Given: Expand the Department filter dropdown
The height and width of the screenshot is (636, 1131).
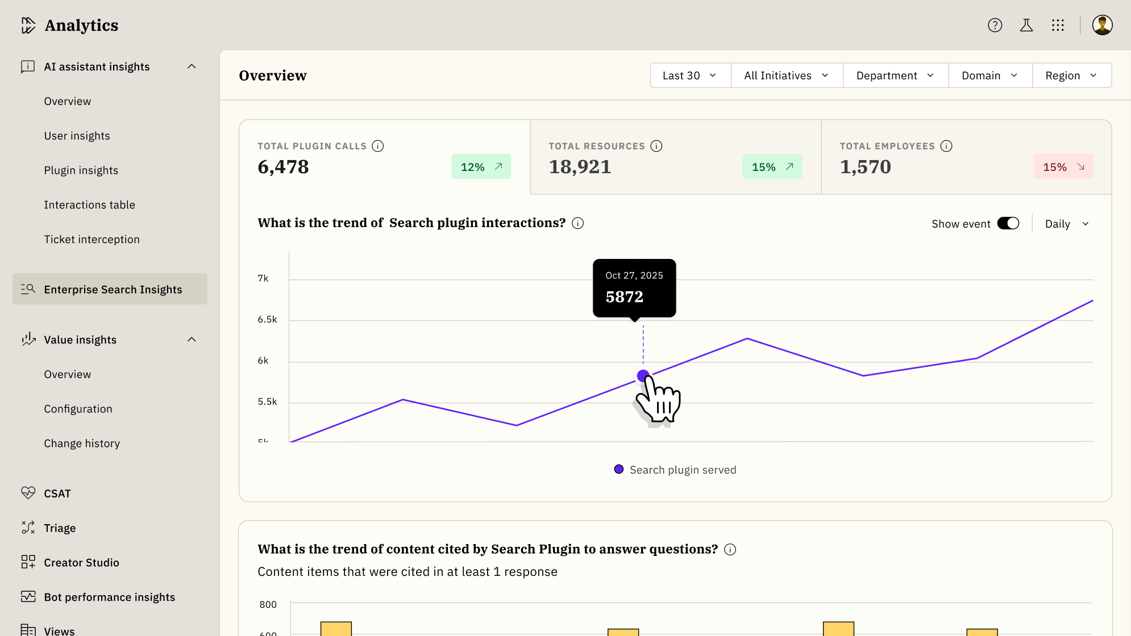Looking at the screenshot, I should pyautogui.click(x=895, y=76).
